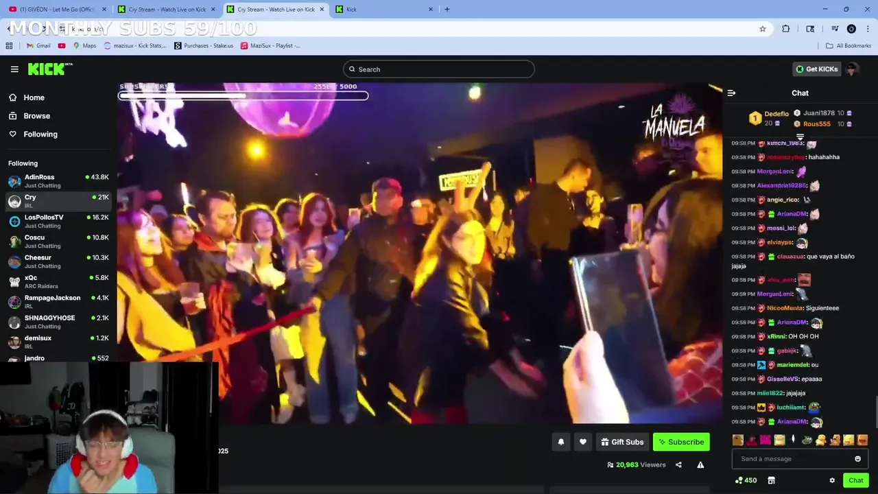This screenshot has height=494, width=878.
Task: Open demisux channel in the following list
Action: click(x=58, y=342)
